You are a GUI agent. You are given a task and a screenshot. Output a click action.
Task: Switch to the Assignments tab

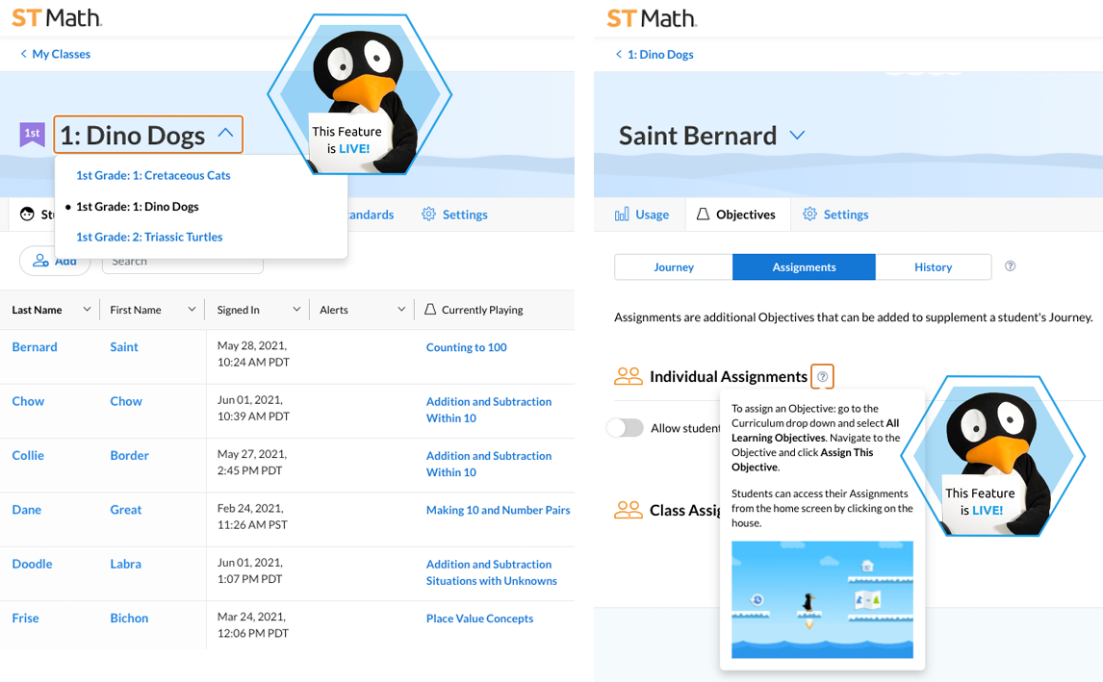point(804,267)
